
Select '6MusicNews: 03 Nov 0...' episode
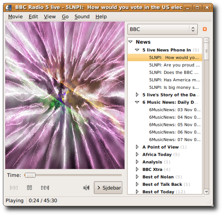[165, 110]
